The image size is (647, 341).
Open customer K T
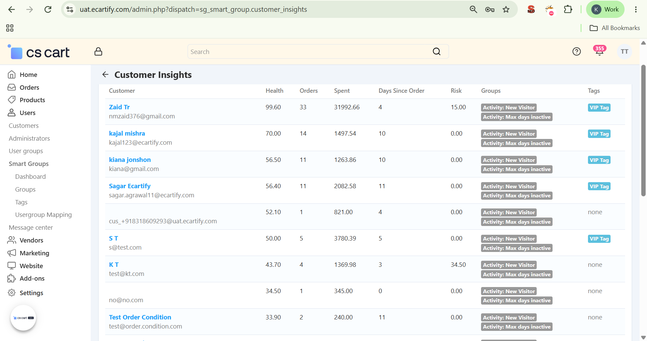(114, 264)
